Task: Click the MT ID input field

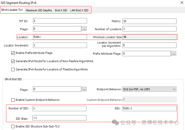Action: [60, 21]
